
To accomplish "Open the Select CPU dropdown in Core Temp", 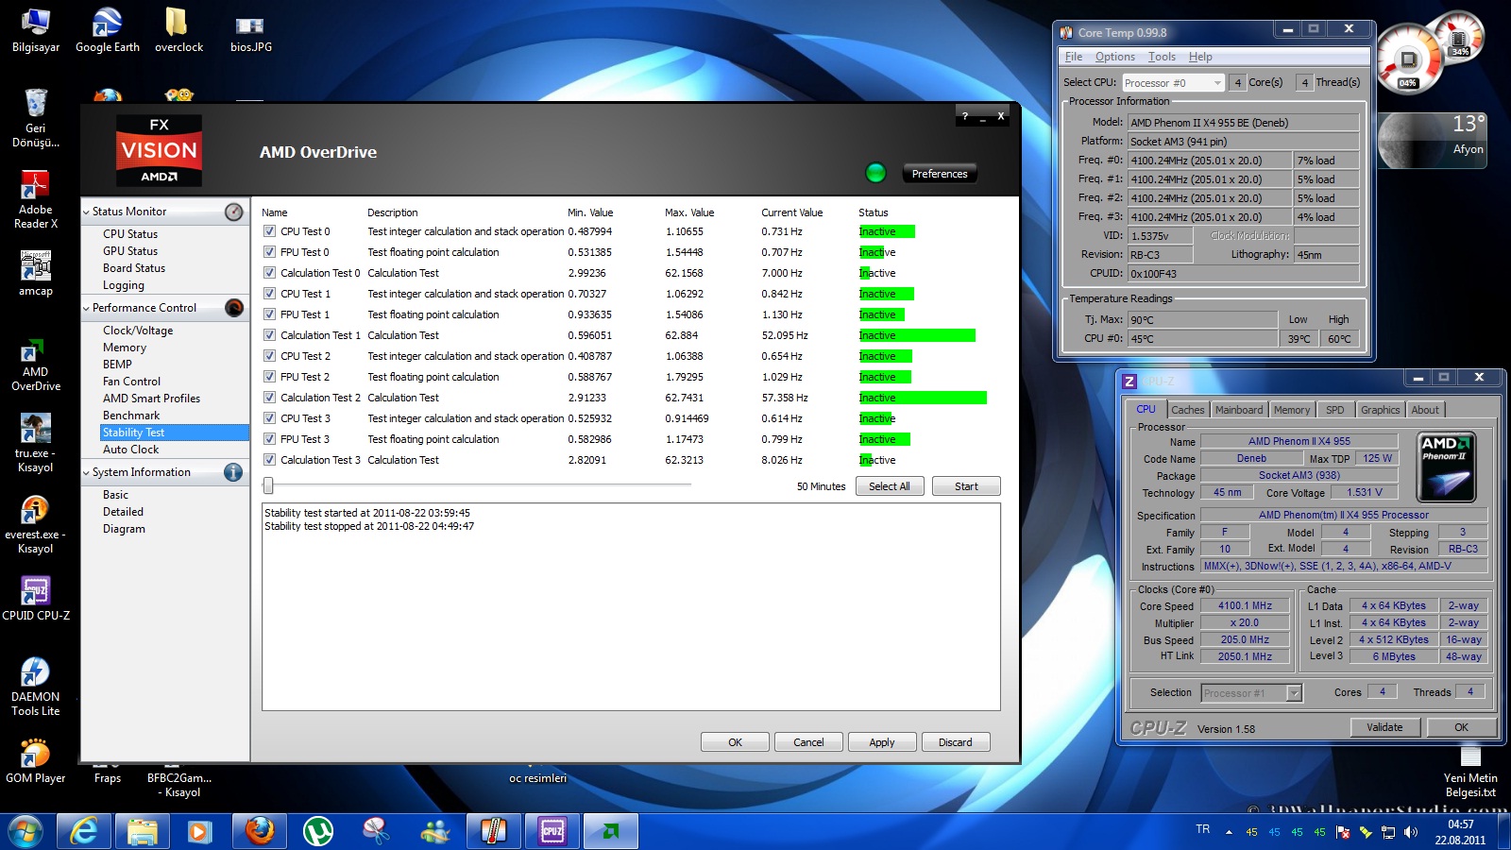I will [x=1173, y=83].
